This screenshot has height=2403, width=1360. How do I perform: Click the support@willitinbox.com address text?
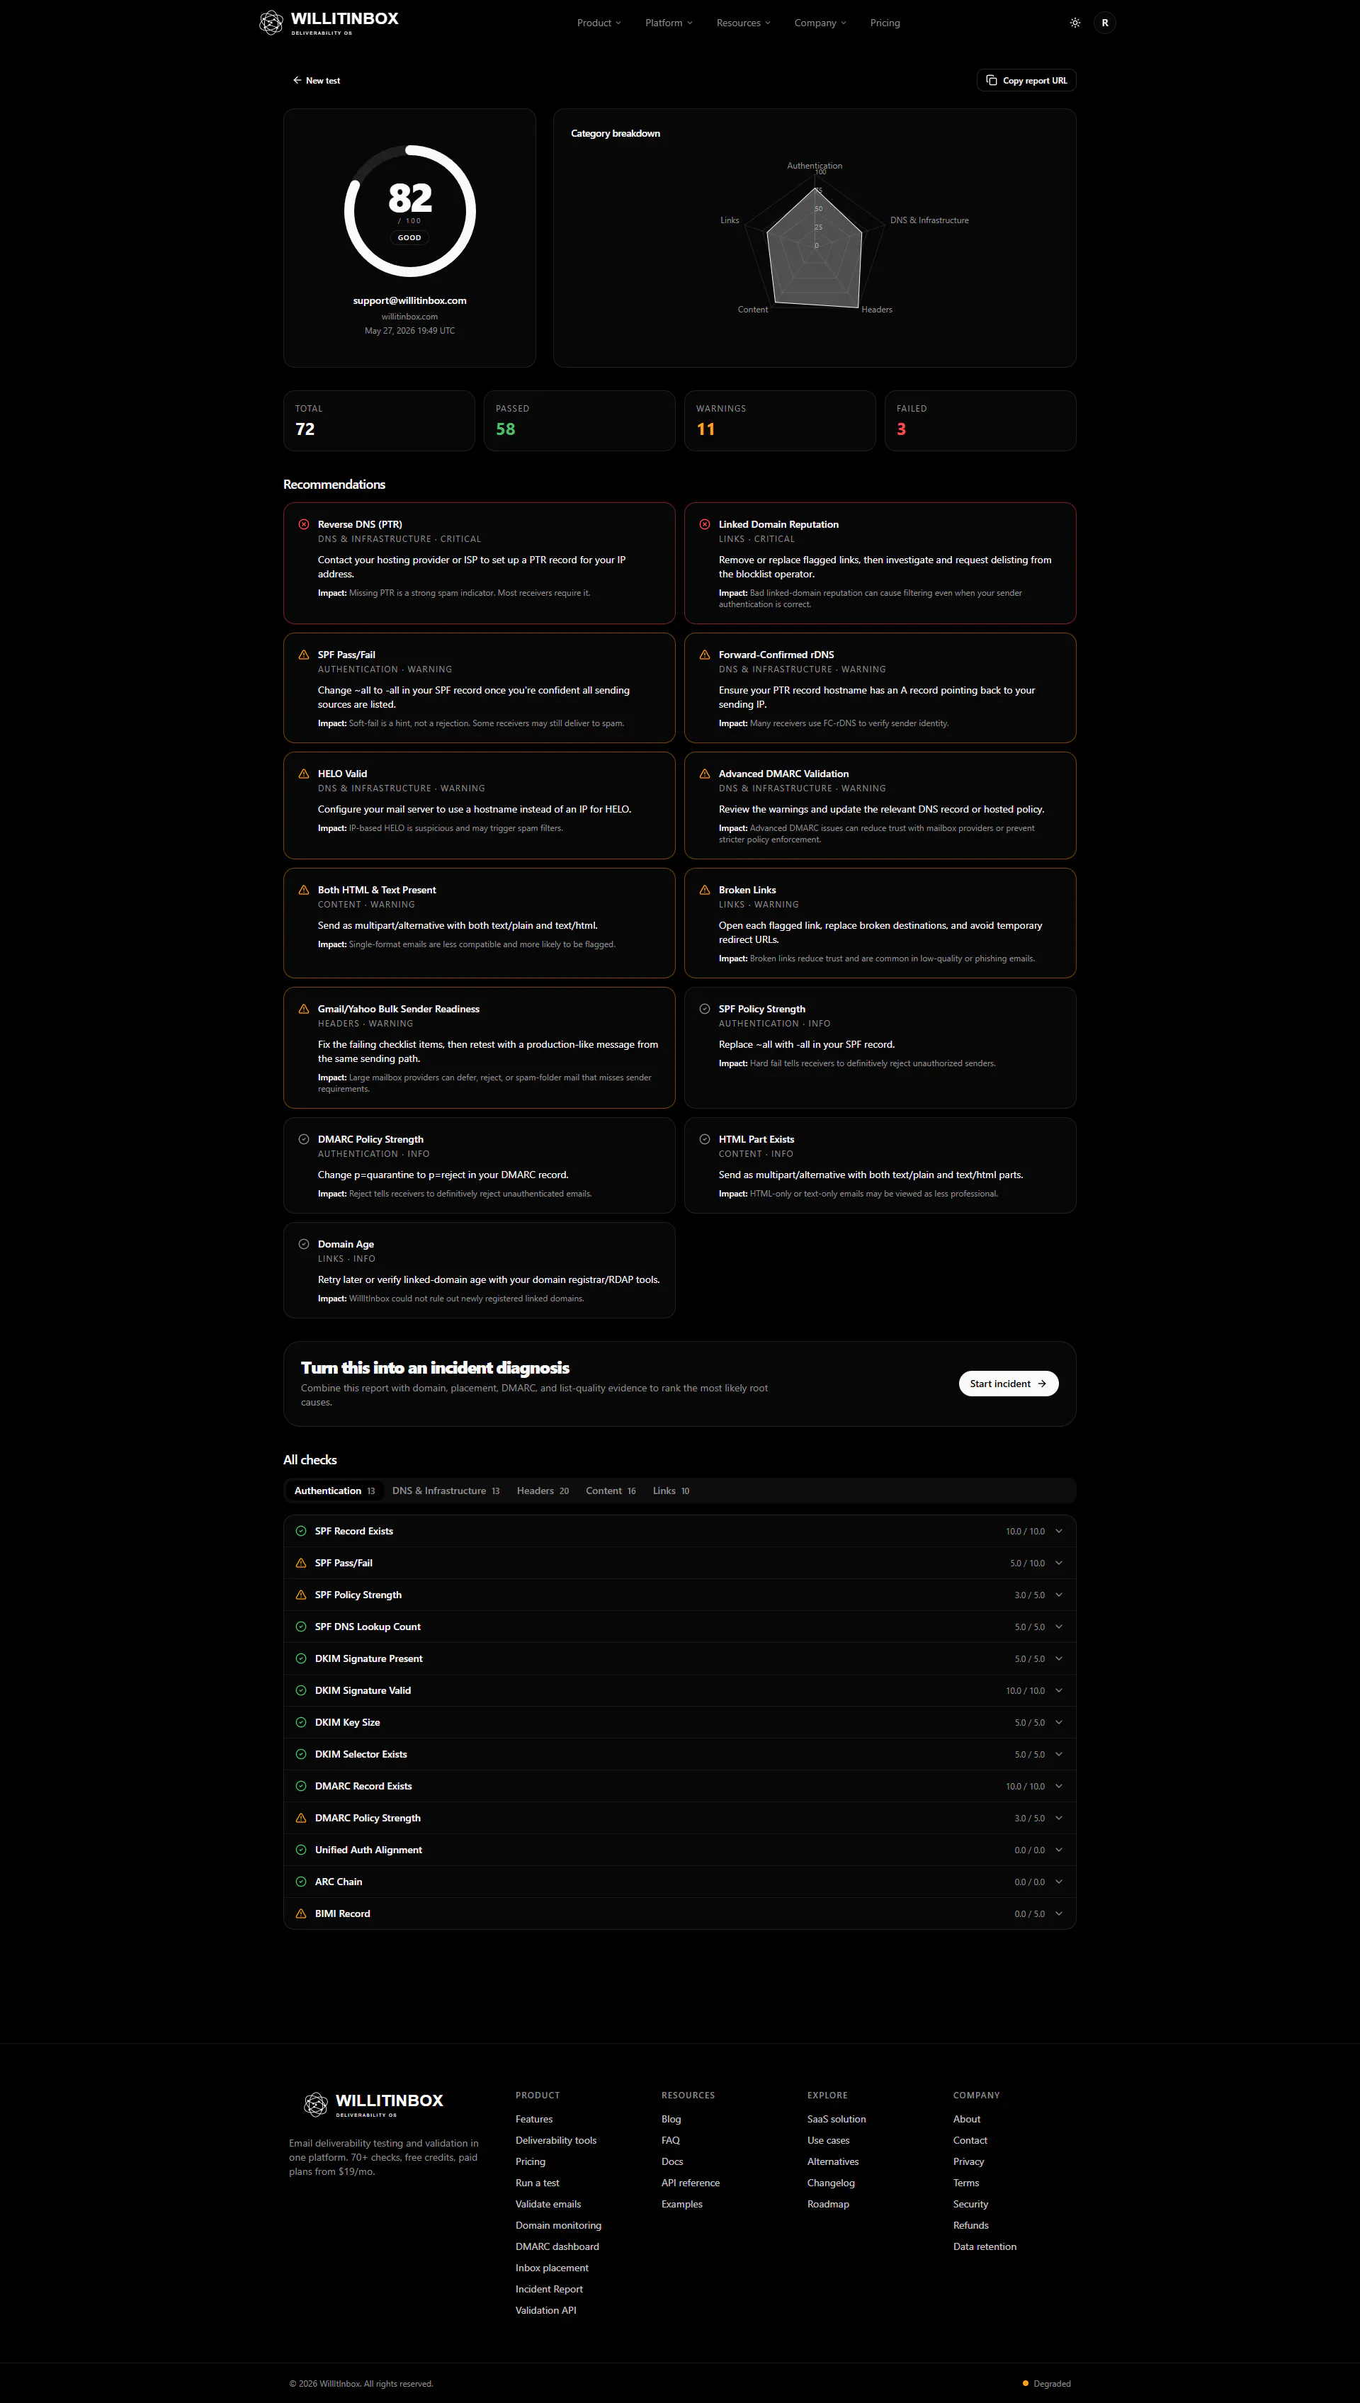(x=410, y=300)
